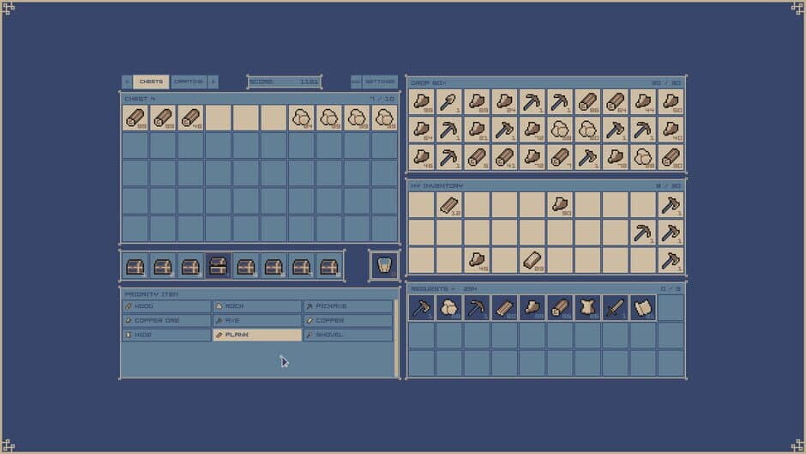Click the copper ore request slot
This screenshot has width=806, height=454.
532,308
